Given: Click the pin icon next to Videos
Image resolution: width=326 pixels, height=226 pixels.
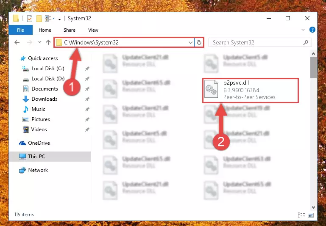Looking at the screenshot, I should click(87, 130).
